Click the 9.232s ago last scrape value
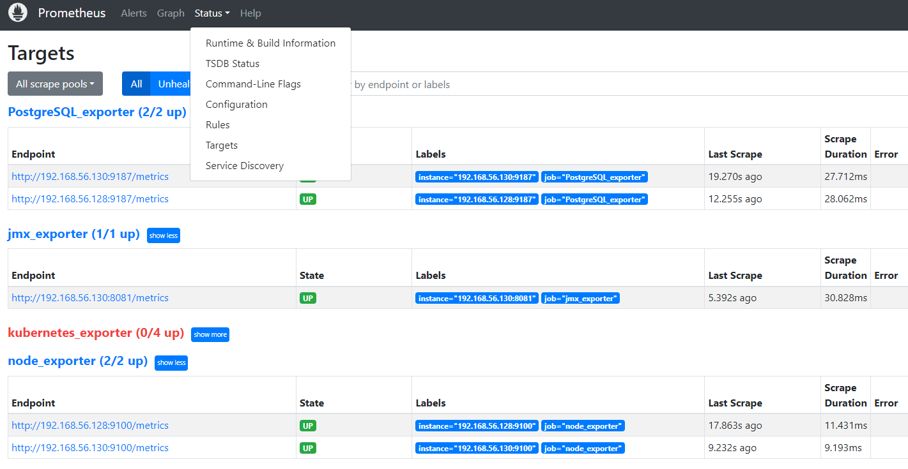The height and width of the screenshot is (469, 908). pos(732,448)
